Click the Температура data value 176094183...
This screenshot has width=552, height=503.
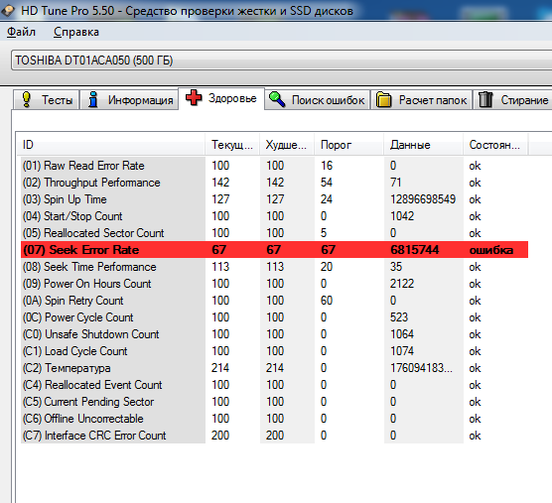(x=421, y=368)
